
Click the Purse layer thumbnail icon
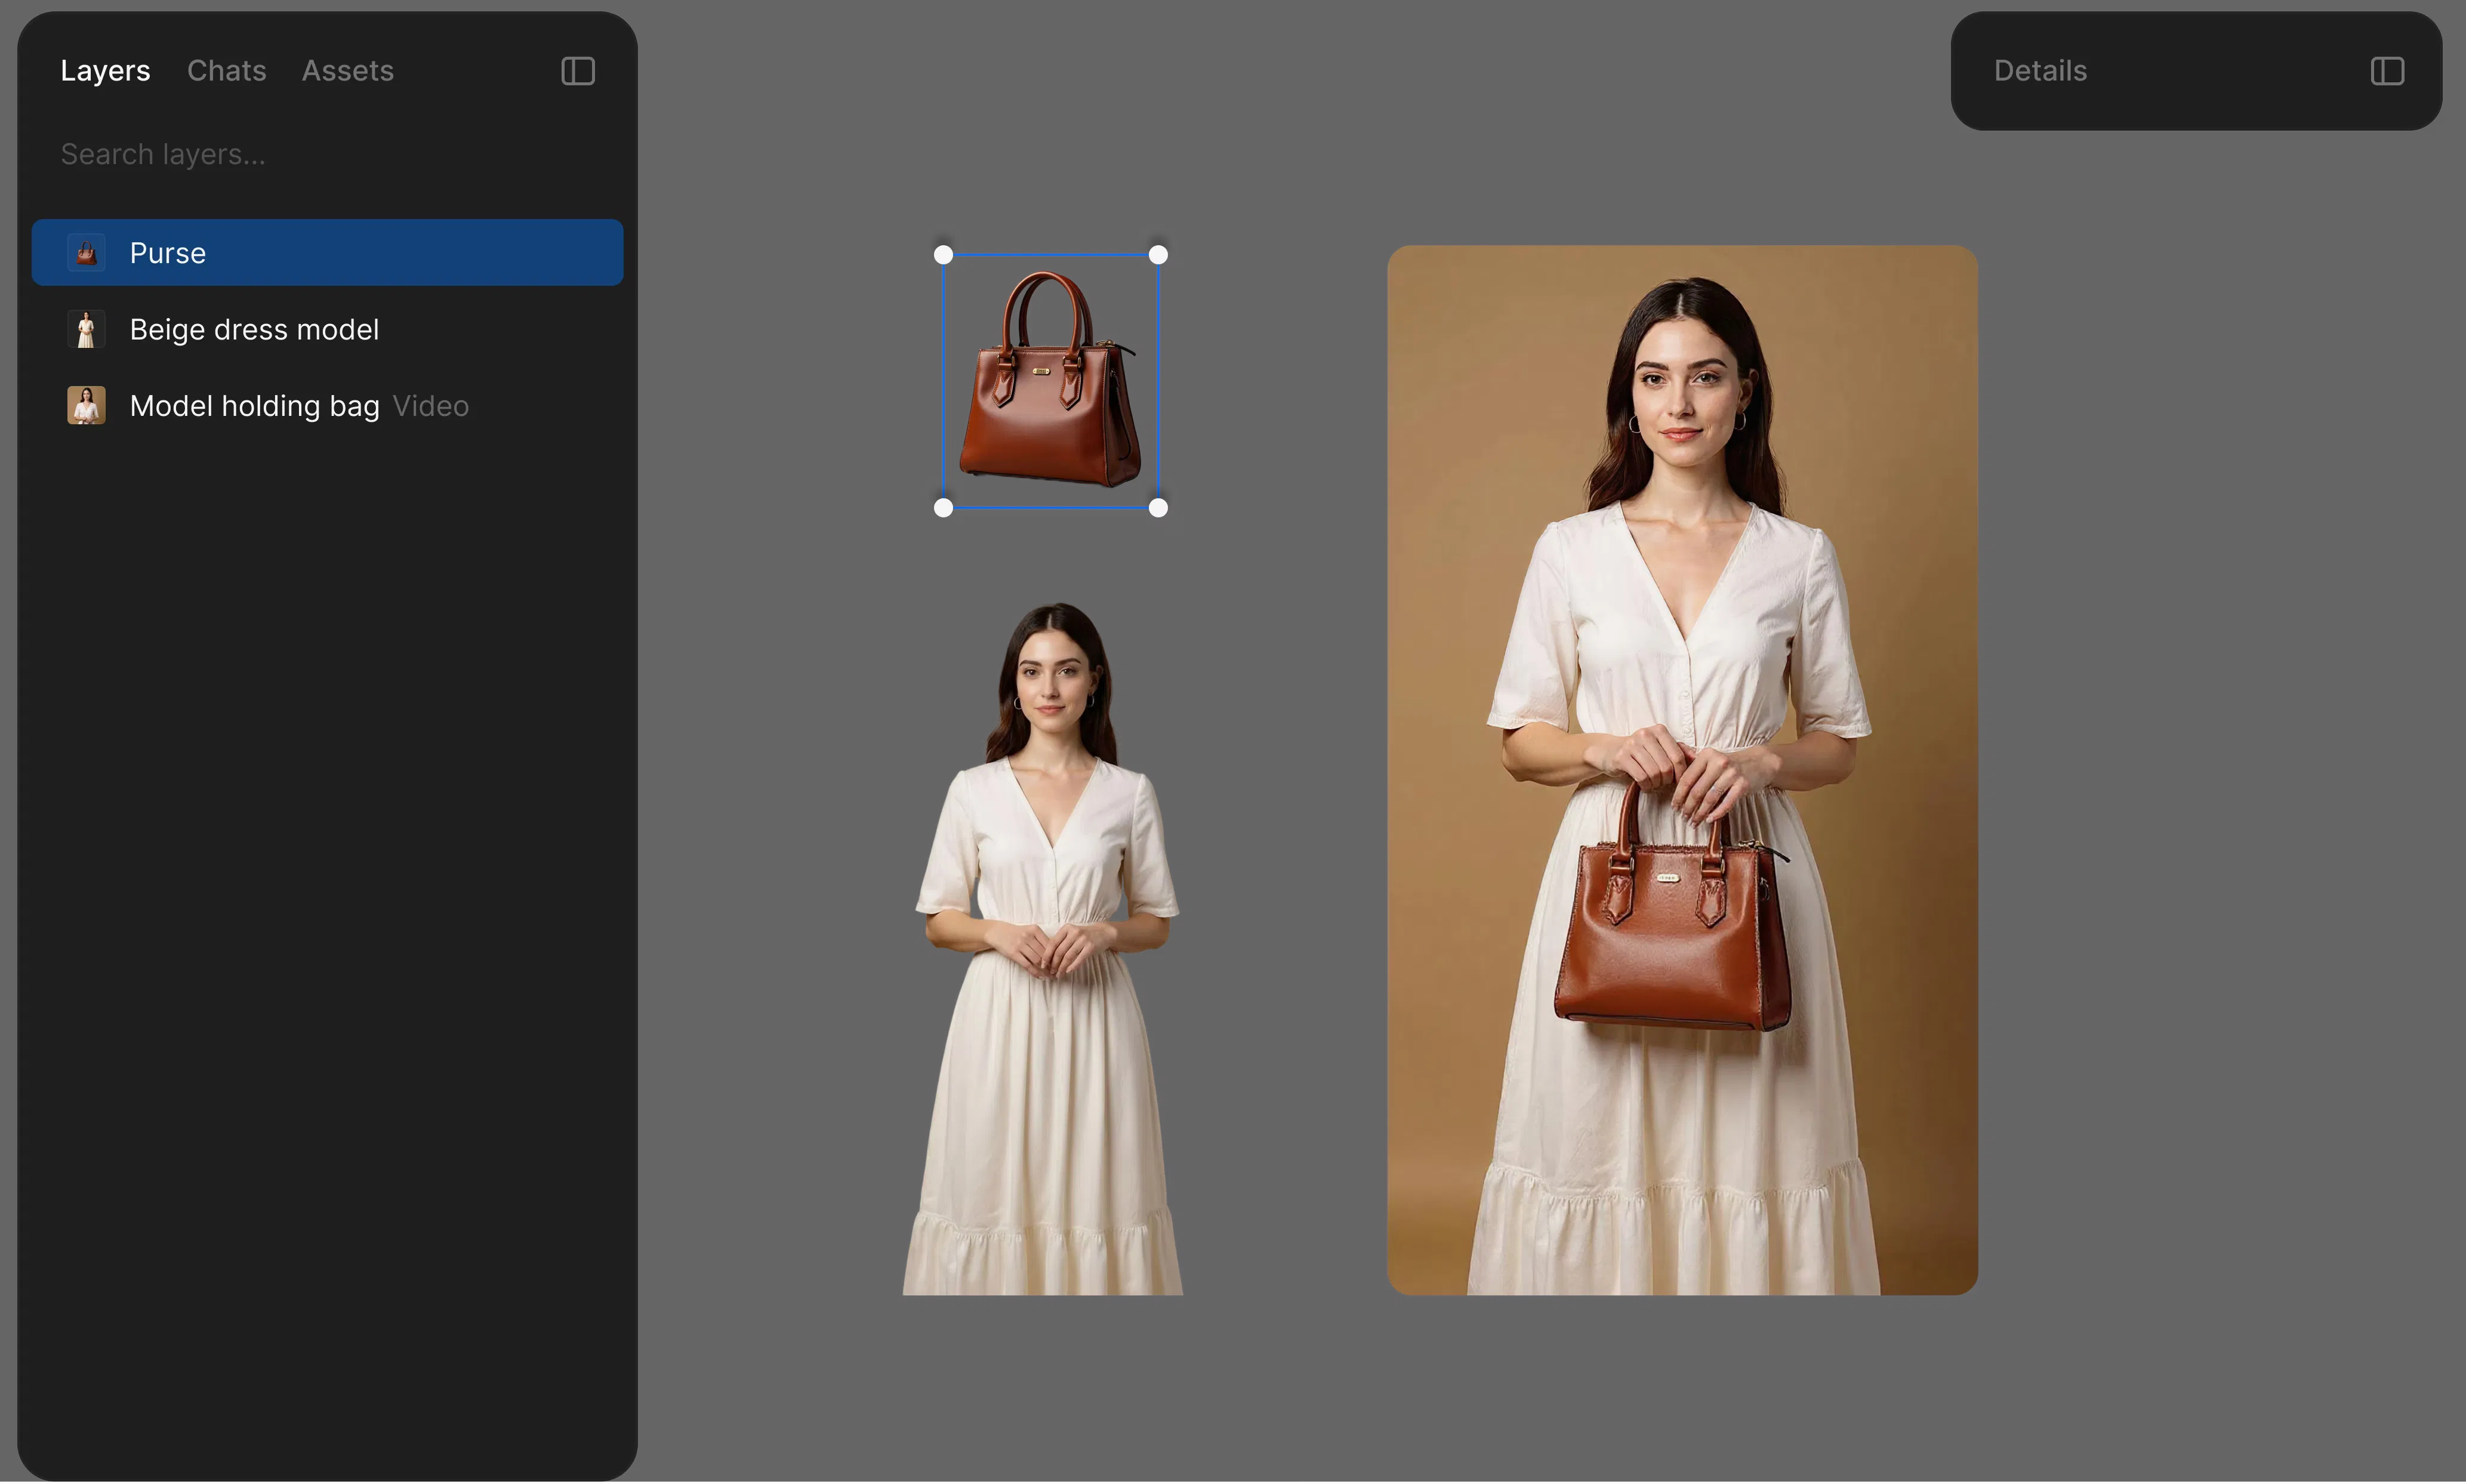click(x=86, y=253)
